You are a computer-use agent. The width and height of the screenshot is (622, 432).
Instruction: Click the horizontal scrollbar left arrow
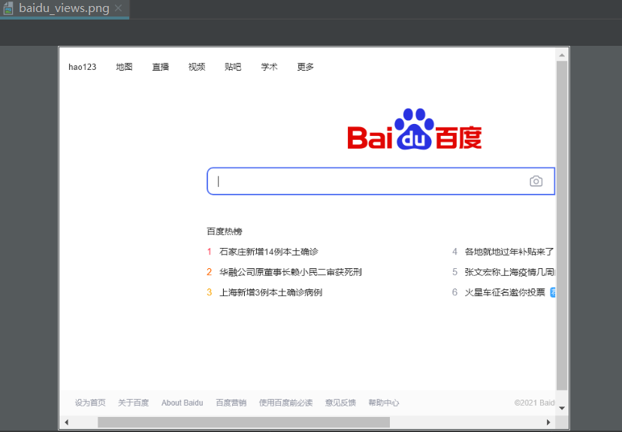pos(67,422)
